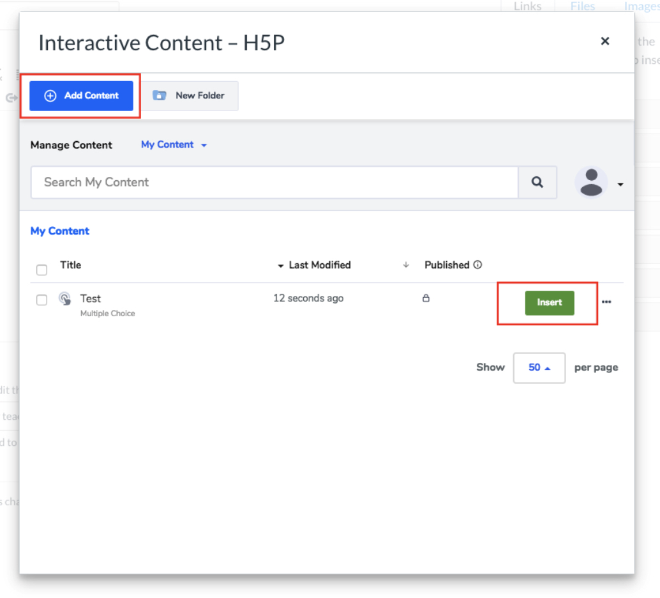Insert the Test content

coord(550,303)
